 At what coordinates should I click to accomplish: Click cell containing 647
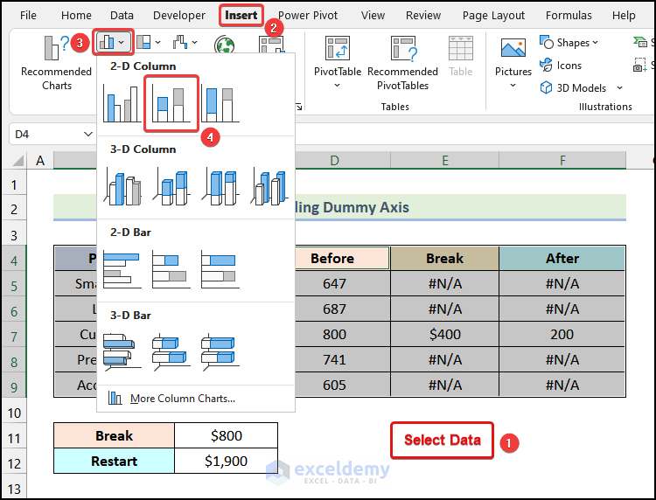click(342, 283)
